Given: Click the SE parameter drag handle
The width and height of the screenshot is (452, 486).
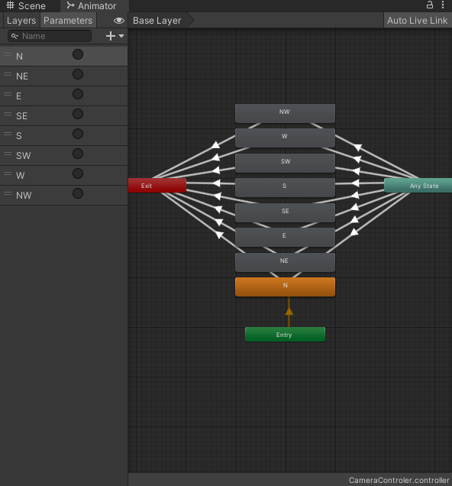Looking at the screenshot, I should pos(8,114).
